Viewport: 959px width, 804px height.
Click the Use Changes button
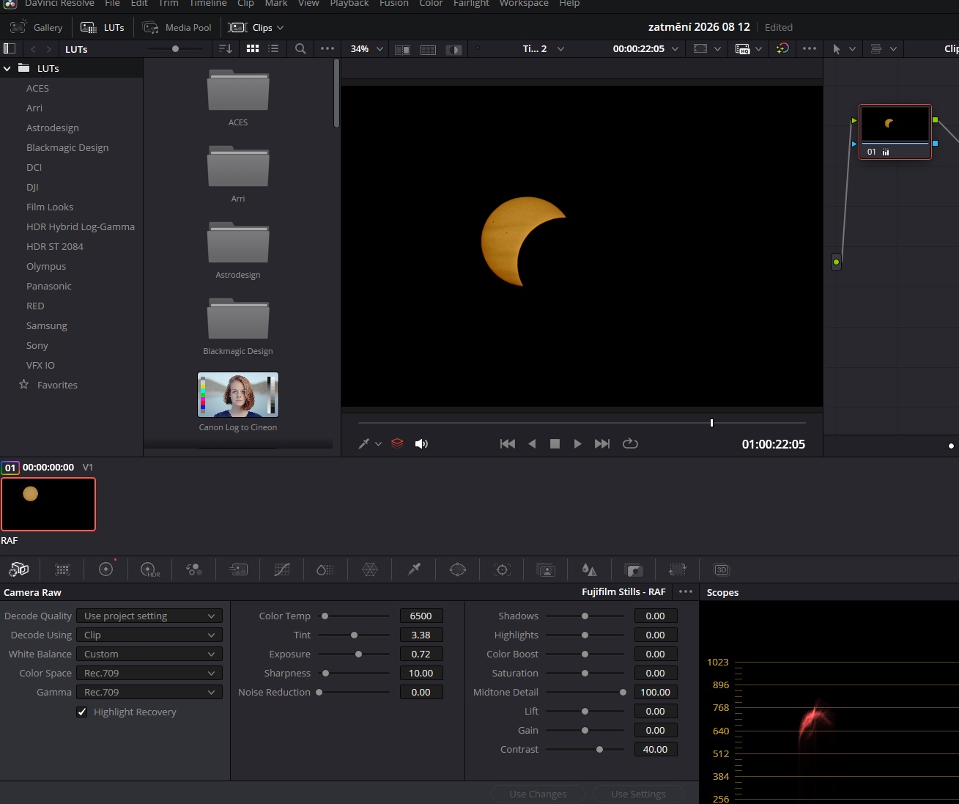click(x=538, y=794)
